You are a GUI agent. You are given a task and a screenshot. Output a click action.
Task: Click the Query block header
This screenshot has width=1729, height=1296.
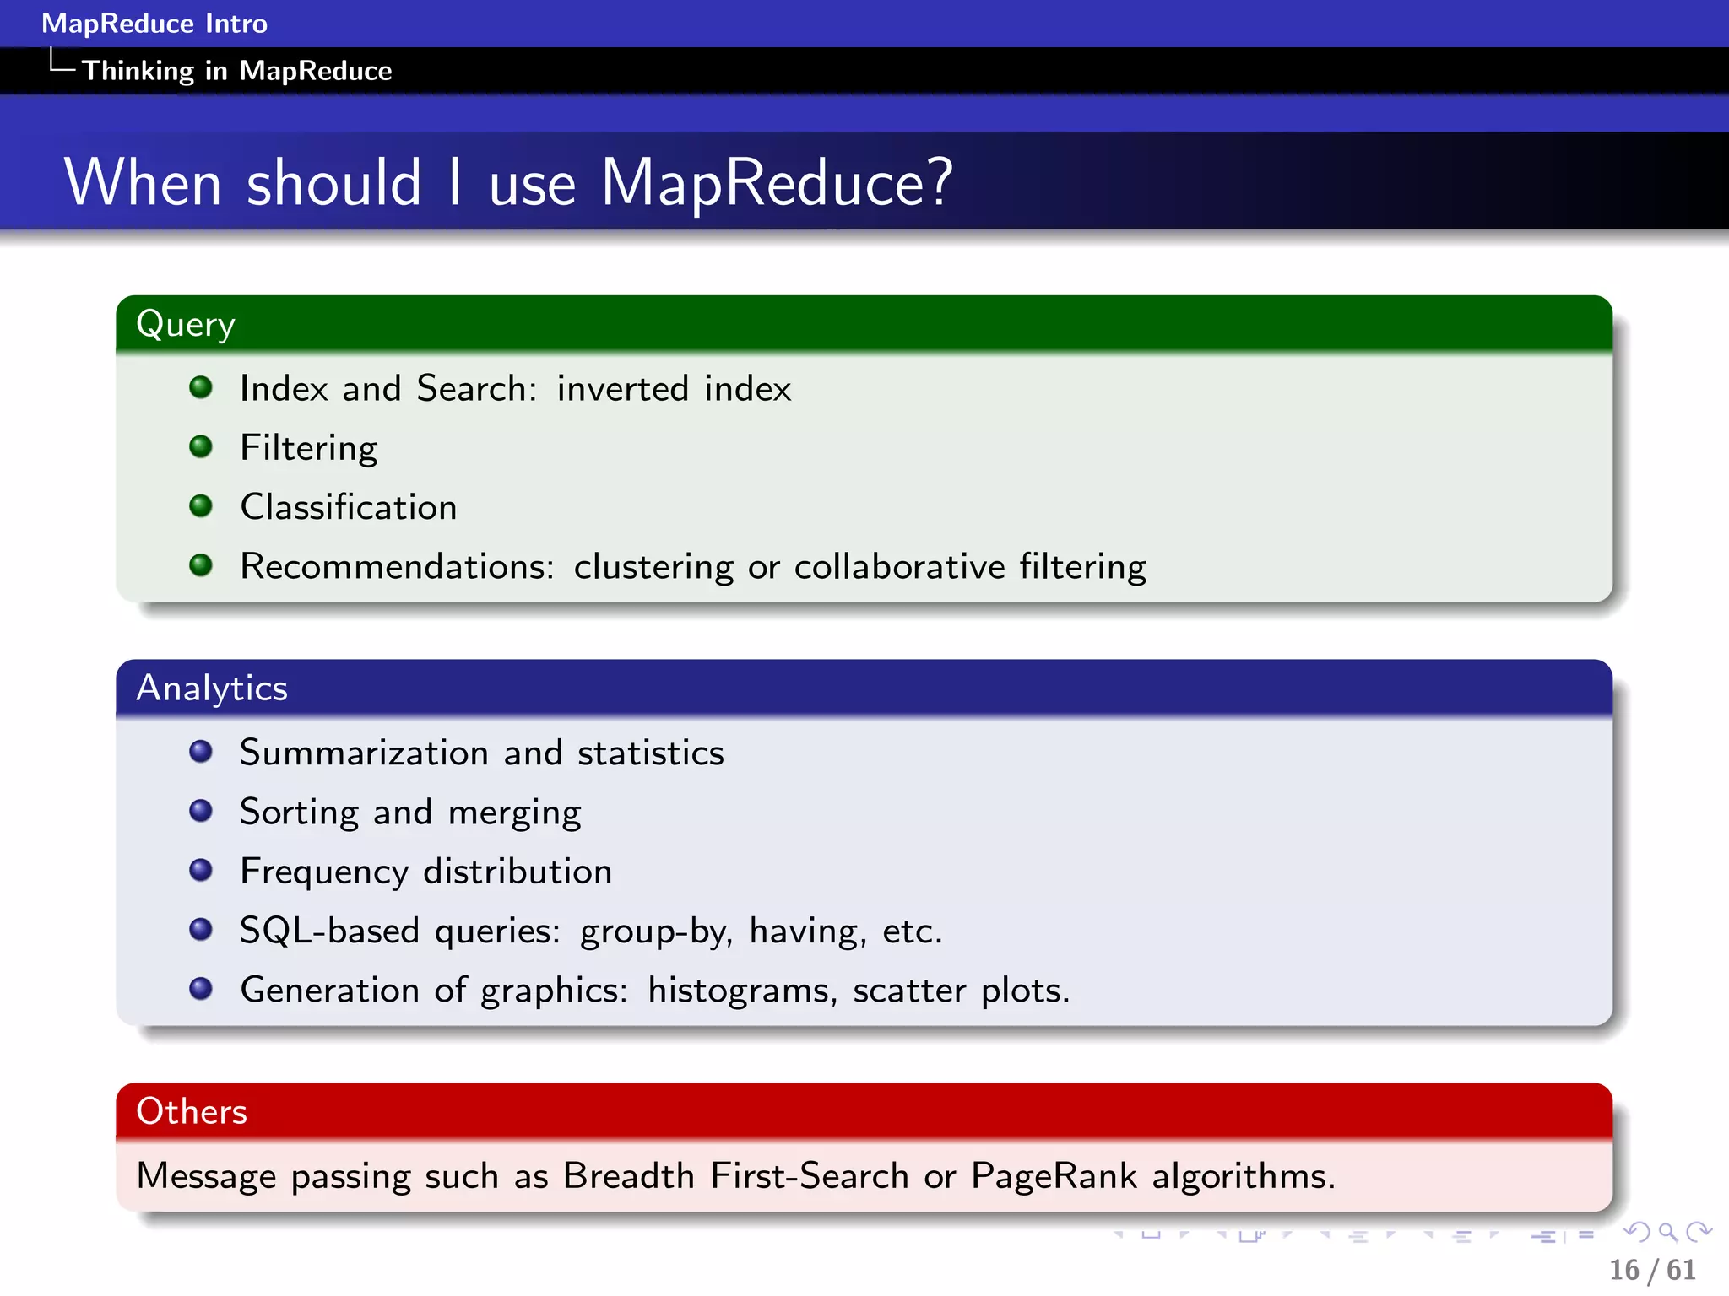pos(864,324)
